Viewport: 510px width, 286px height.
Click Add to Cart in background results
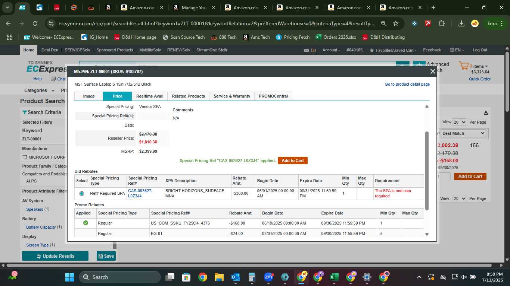click(470, 177)
